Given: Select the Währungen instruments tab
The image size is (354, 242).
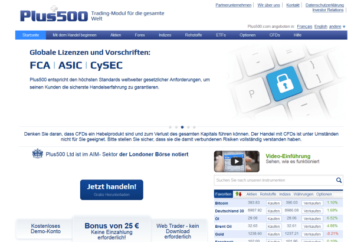Looking at the screenshot, I should click(x=303, y=194).
